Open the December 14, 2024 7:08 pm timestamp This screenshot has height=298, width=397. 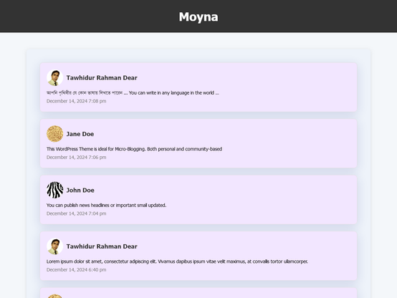click(x=76, y=101)
